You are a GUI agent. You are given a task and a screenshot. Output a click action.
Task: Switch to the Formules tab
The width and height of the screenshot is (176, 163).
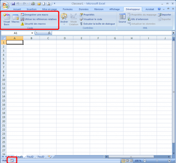68,9
